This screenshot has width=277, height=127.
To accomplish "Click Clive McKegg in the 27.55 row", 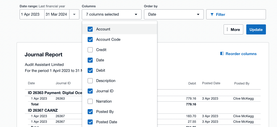I will point(244,122).
